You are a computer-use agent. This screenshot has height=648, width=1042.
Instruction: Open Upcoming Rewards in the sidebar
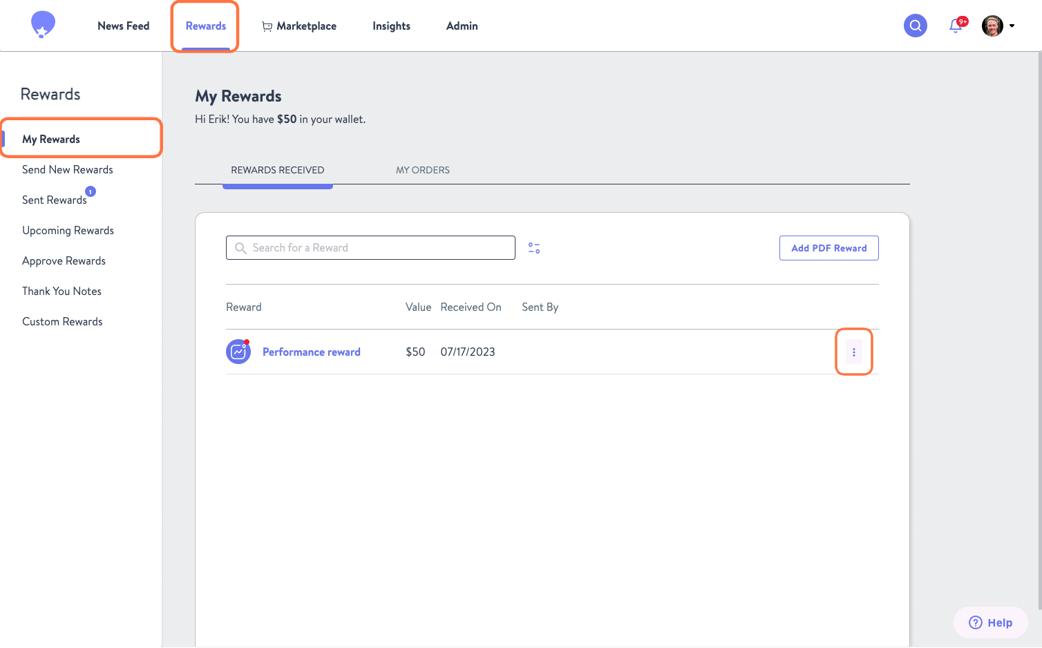point(68,230)
